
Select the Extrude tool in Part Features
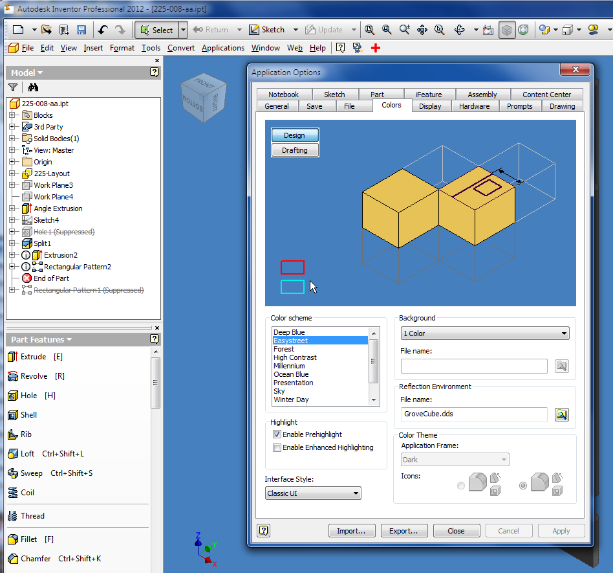pos(28,356)
